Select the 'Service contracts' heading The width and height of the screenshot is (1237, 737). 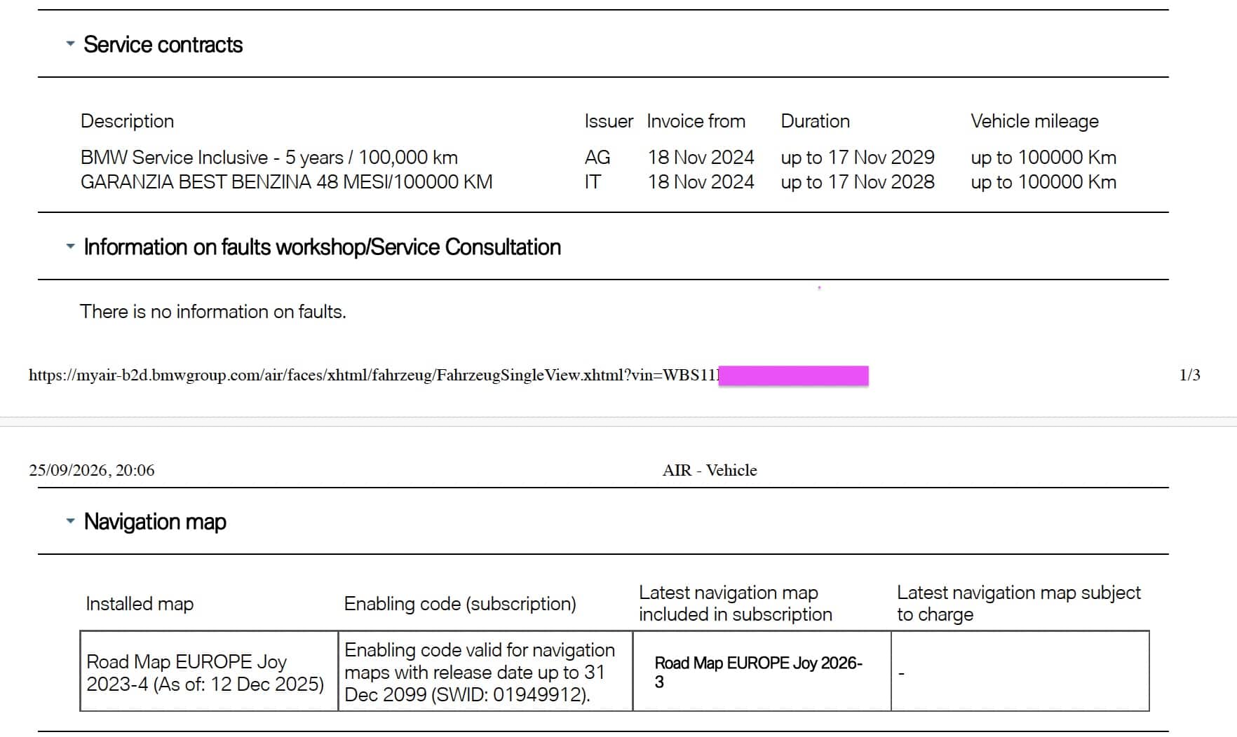163,45
